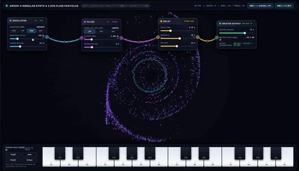Set filter mode to BPF

coord(113,31)
